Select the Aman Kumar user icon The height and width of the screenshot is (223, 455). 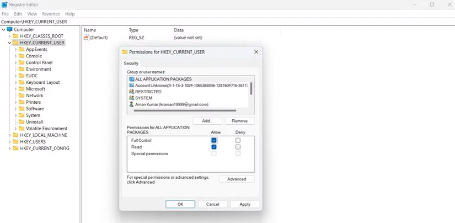(x=131, y=104)
